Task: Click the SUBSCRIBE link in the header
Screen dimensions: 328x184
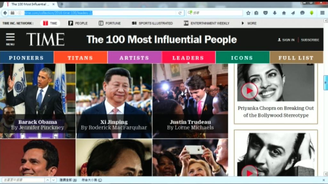Action: (310, 40)
